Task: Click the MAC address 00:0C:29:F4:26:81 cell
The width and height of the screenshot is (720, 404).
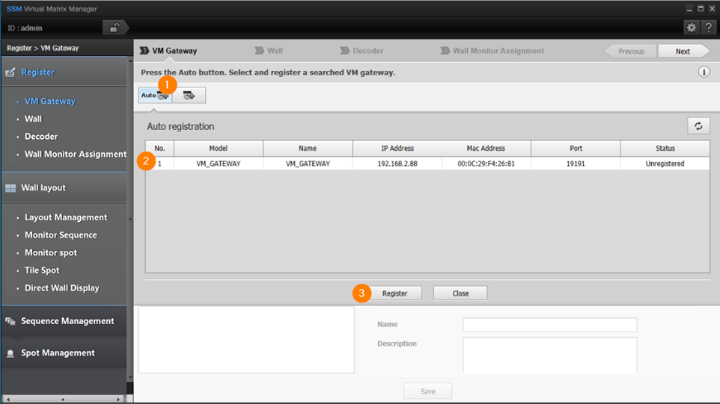Action: (486, 164)
